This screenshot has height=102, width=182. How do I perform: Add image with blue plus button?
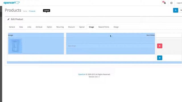(160, 58)
